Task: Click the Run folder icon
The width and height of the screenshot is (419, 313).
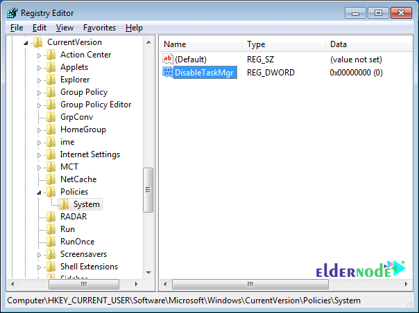Action: [x=51, y=229]
